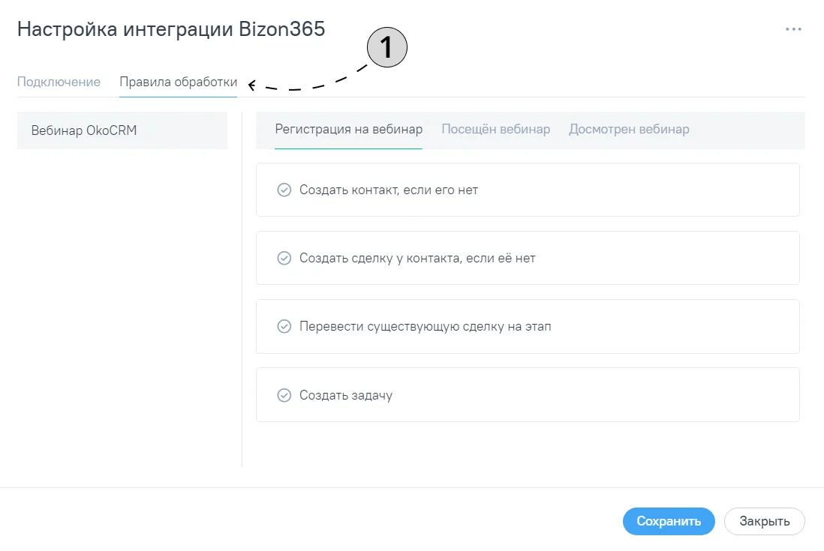Toggle the check icon beside 'Создать сделку у контакта'

click(x=284, y=258)
